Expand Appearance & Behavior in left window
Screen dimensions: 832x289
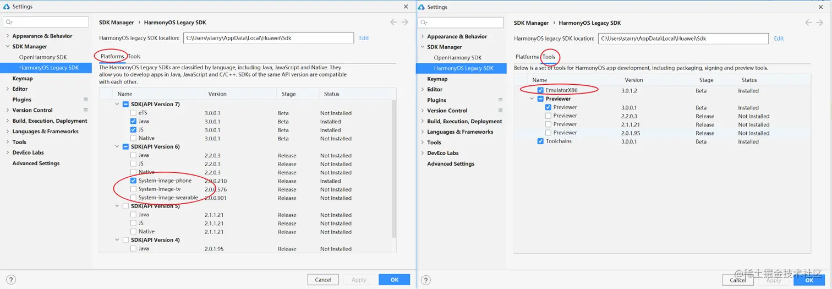8,36
